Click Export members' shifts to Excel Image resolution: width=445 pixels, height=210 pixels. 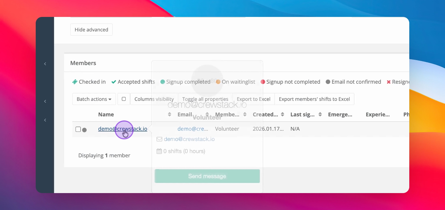point(314,99)
